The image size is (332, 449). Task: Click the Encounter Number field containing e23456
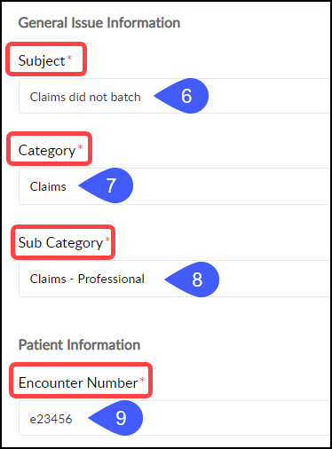pyautogui.click(x=175, y=418)
